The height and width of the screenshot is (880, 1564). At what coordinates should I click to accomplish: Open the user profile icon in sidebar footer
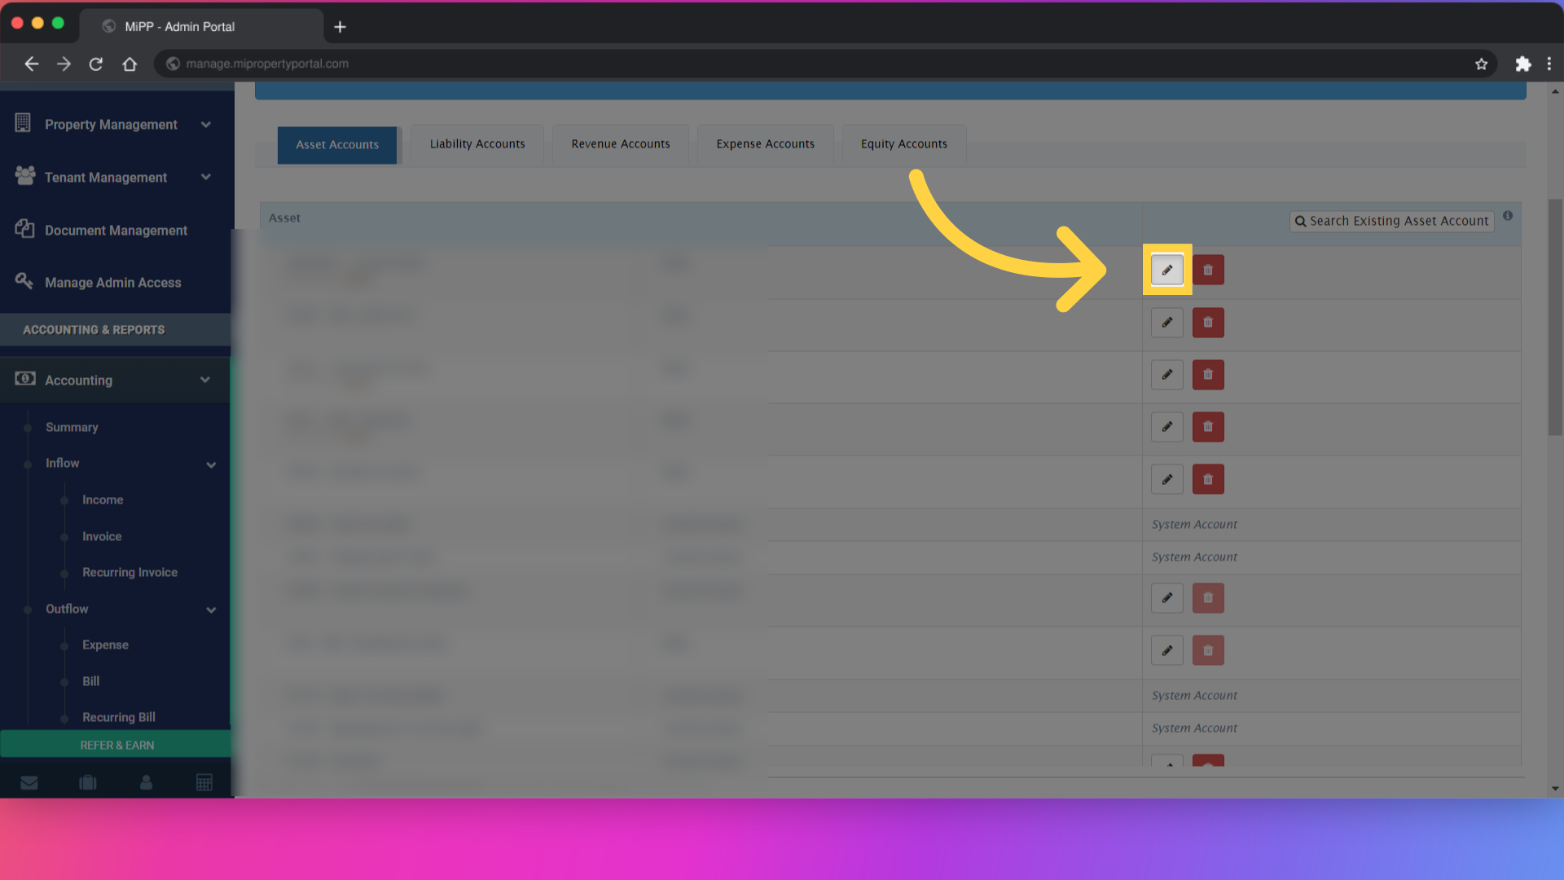click(x=147, y=782)
